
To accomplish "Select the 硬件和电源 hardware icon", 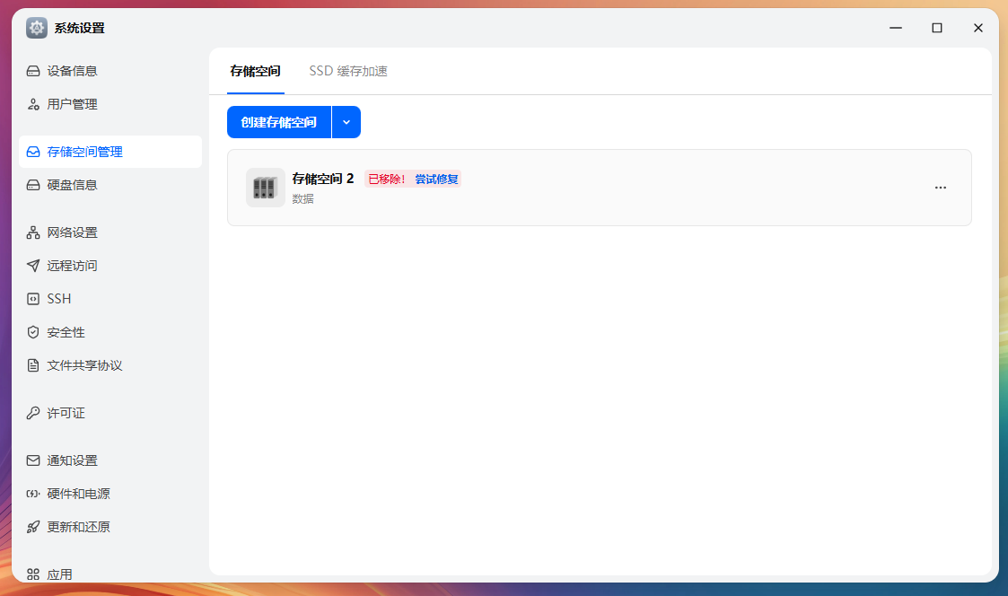I will tap(31, 493).
